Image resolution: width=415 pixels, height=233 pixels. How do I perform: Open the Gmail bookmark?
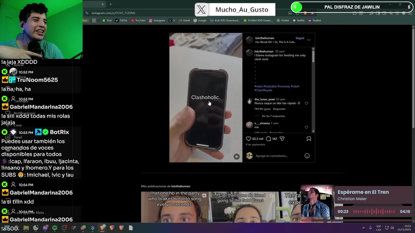click(x=184, y=20)
